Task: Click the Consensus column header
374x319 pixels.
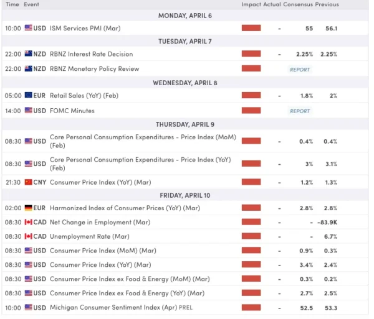Action: [x=298, y=4]
